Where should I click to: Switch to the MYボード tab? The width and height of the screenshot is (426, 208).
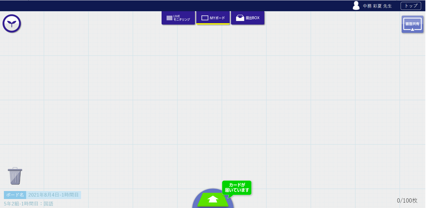[213, 18]
